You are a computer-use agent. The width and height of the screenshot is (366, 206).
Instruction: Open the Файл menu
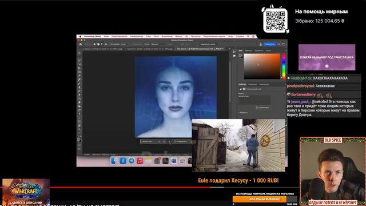click(x=106, y=37)
